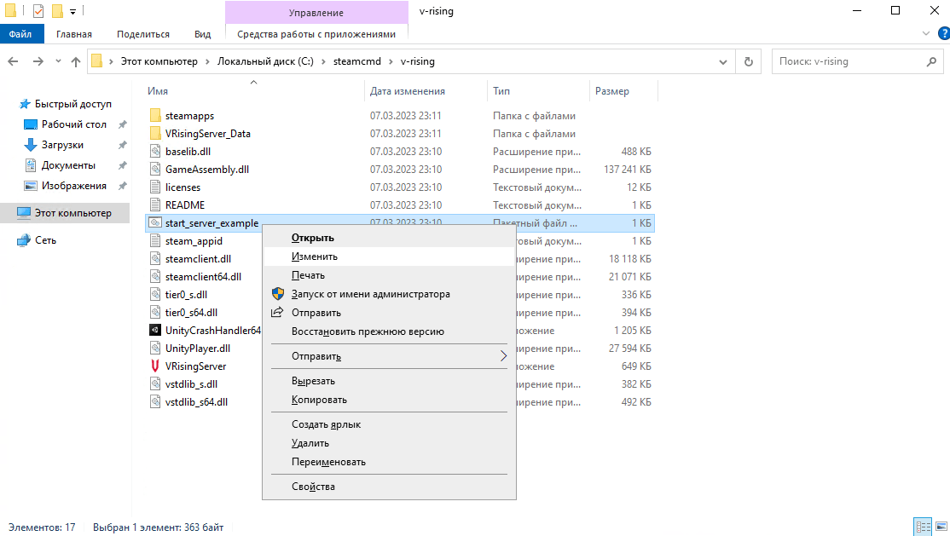This screenshot has height=536, width=950.
Task: Select the steamapps folder icon
Action: (x=154, y=116)
